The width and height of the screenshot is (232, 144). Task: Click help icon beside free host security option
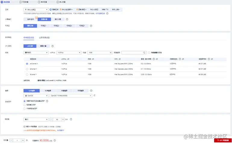point(47,101)
